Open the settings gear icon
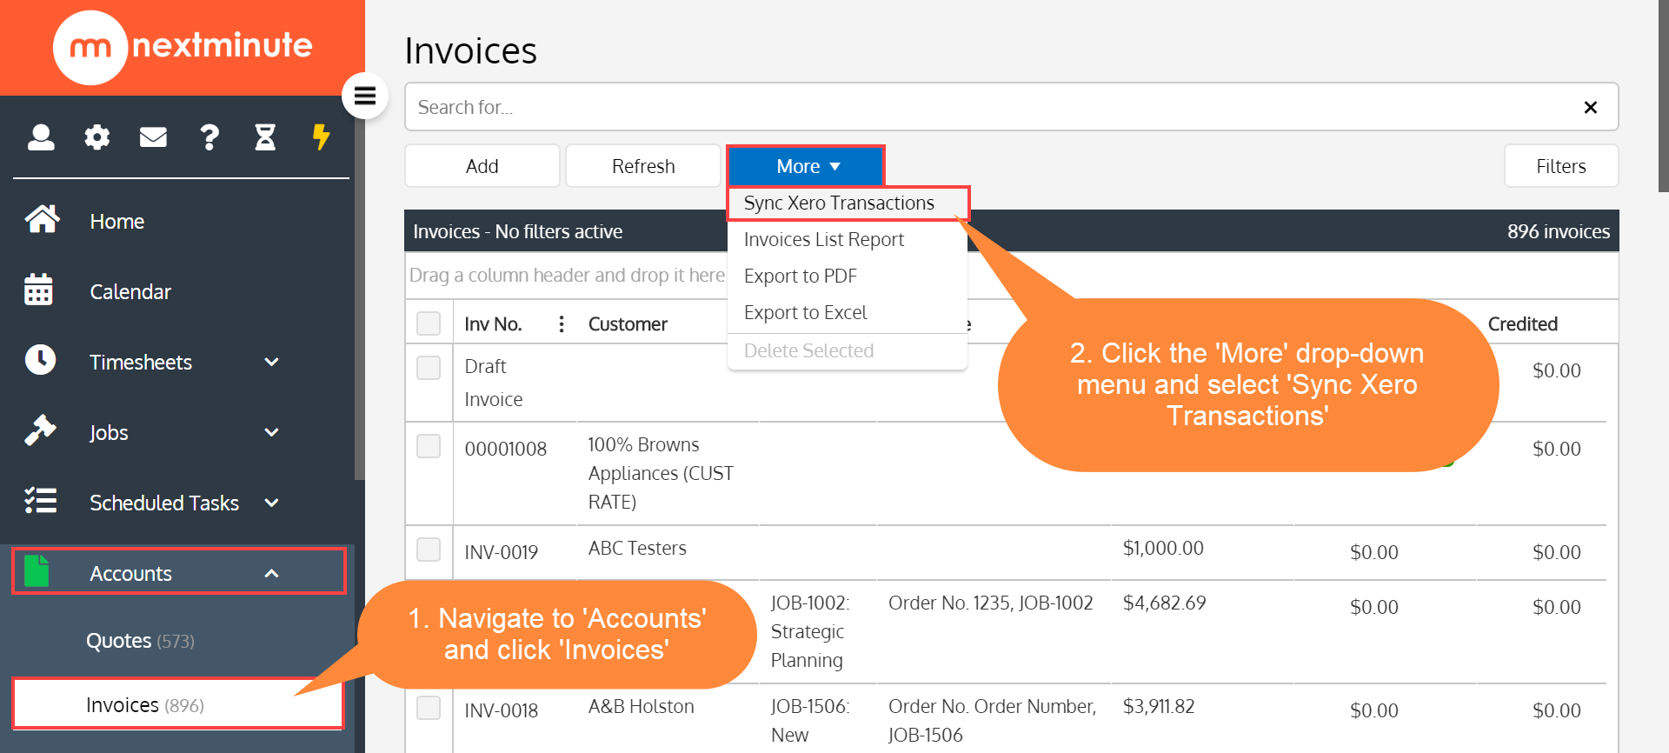 (96, 137)
